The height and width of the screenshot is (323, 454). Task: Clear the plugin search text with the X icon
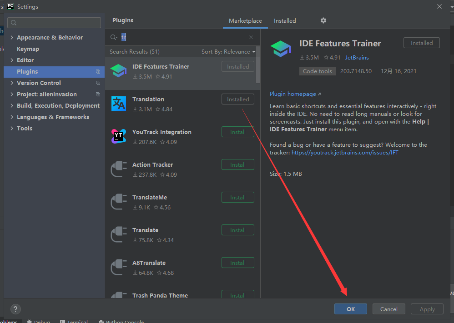click(x=251, y=37)
